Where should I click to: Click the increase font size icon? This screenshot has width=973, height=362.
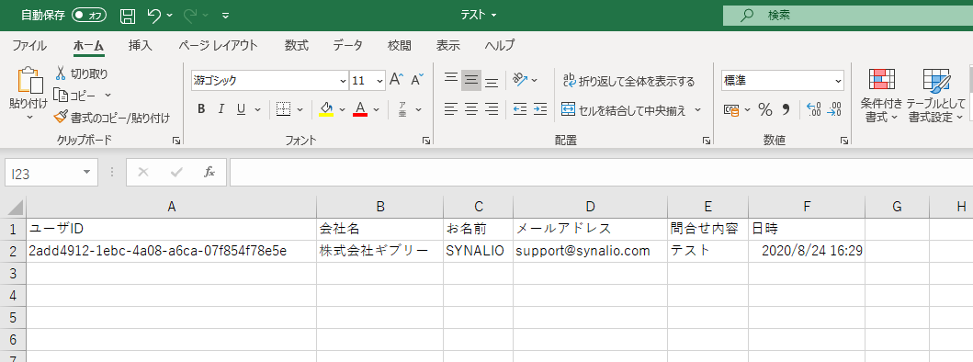396,79
